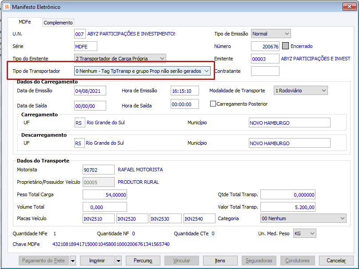Click the Data de Saída field

coord(90,106)
